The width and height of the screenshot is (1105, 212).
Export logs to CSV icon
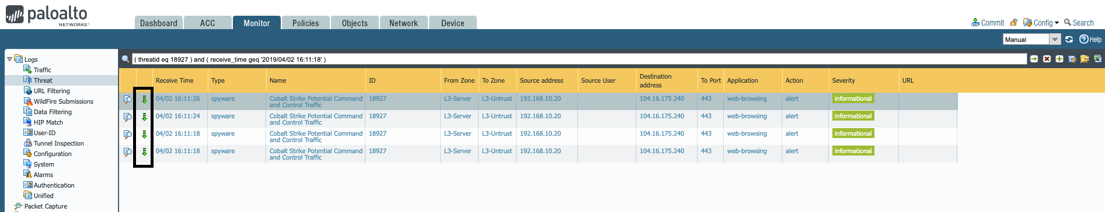pos(1097,59)
